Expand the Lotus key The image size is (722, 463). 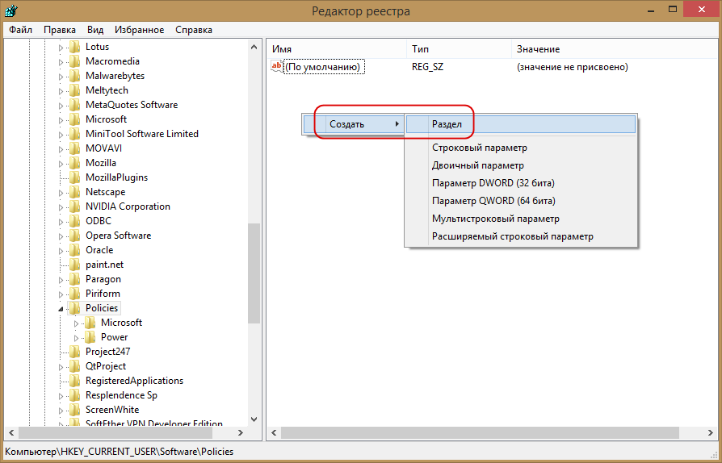[x=61, y=48]
